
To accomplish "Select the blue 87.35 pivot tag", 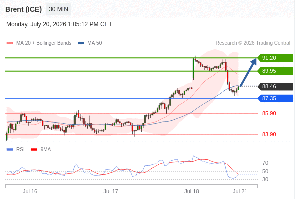I will click(275, 98).
